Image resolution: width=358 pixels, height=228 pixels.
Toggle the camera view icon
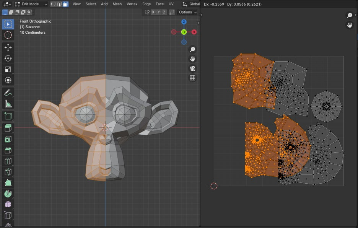click(192, 68)
